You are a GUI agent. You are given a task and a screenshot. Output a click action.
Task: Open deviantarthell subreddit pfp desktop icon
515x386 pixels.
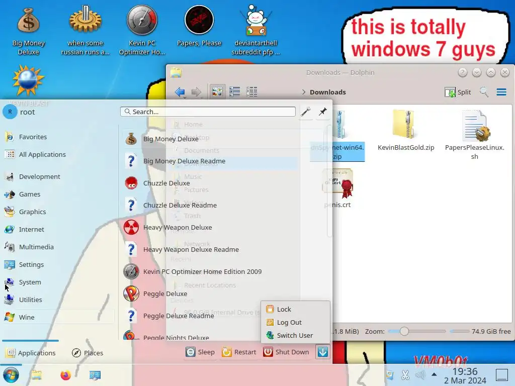click(x=255, y=31)
